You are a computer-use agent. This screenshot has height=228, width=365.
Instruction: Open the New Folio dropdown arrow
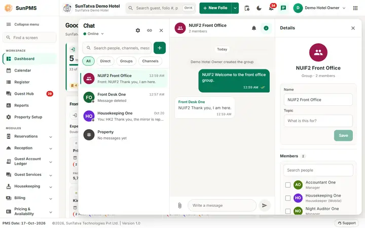click(x=235, y=8)
